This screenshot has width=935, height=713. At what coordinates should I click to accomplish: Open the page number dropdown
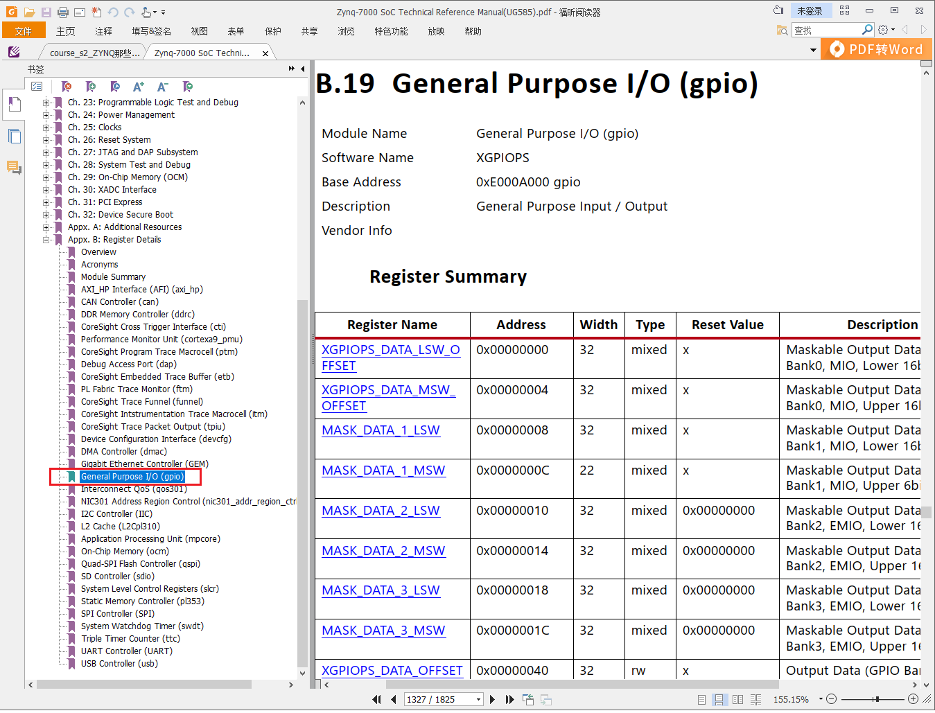pos(478,700)
